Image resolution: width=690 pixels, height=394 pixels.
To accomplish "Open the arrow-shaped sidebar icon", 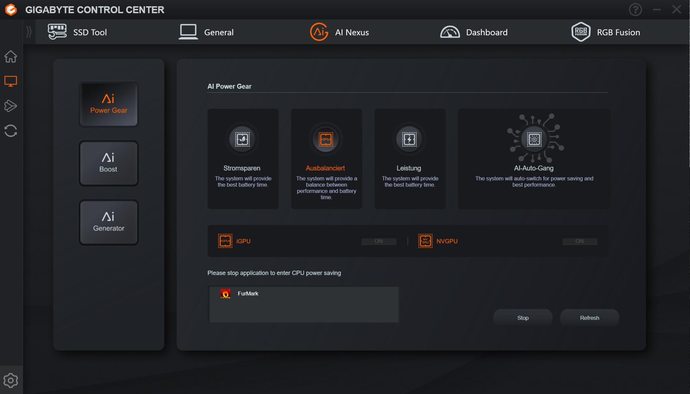I will click(11, 106).
